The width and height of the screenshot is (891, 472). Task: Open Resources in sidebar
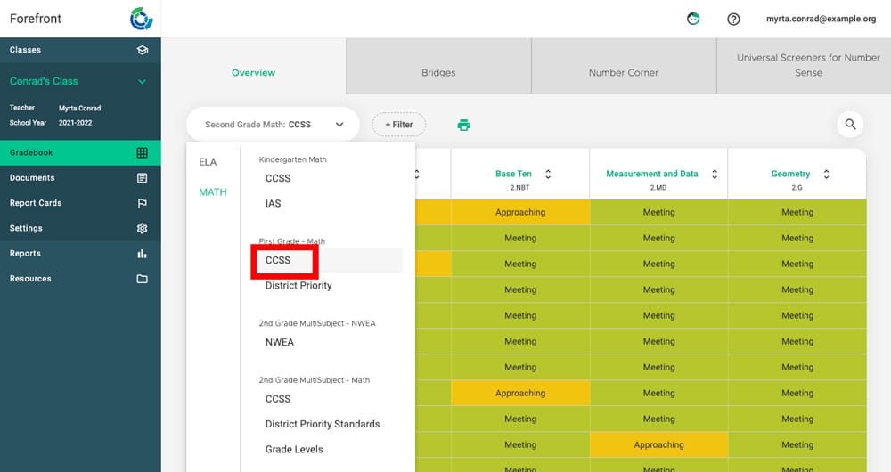[x=80, y=279]
